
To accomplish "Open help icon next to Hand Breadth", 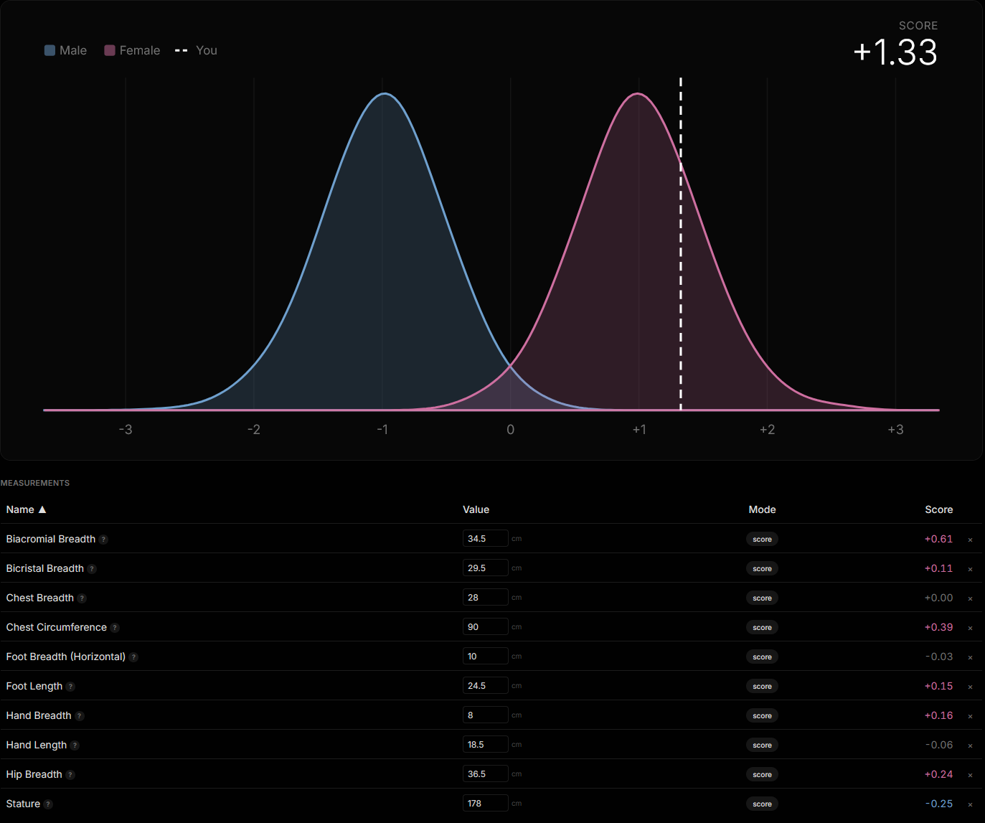I will pos(80,716).
